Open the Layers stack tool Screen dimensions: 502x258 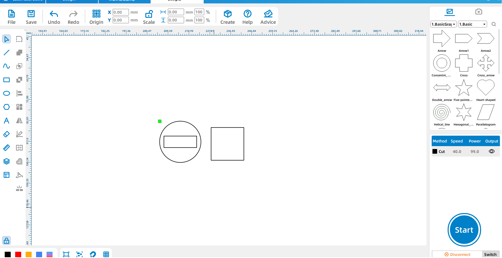[7, 161]
